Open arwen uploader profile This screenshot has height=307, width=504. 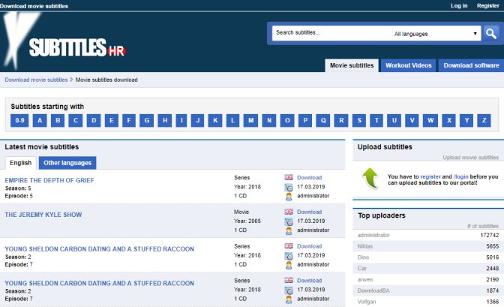click(x=364, y=279)
